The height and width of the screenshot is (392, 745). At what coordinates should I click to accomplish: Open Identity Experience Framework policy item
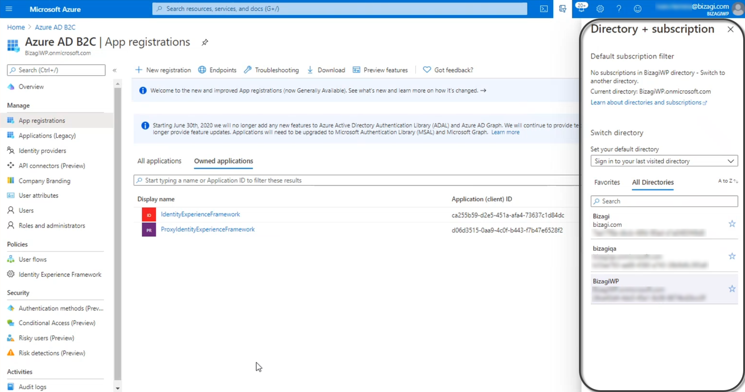[x=60, y=275]
